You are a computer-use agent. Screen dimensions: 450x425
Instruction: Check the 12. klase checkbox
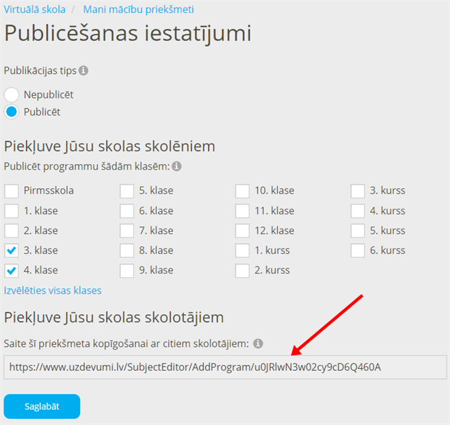click(x=242, y=231)
